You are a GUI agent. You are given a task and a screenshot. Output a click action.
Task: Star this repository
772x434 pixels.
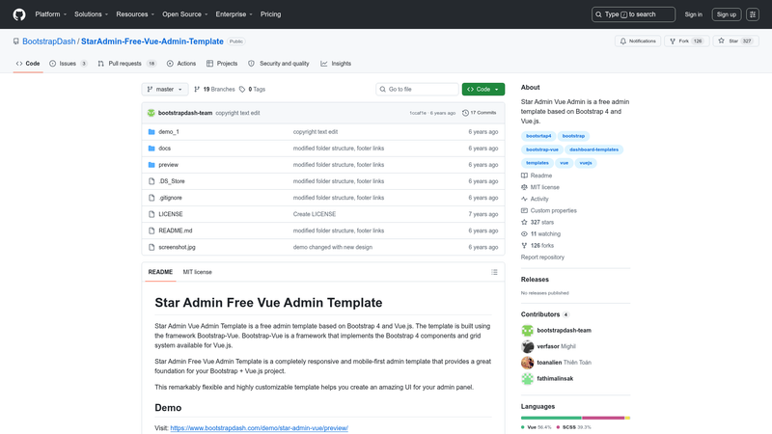[x=735, y=41]
